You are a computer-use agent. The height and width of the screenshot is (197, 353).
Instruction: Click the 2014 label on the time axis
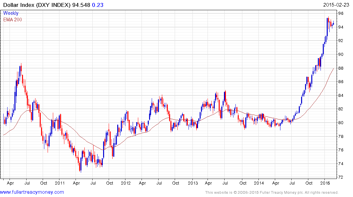pyautogui.click(x=259, y=183)
